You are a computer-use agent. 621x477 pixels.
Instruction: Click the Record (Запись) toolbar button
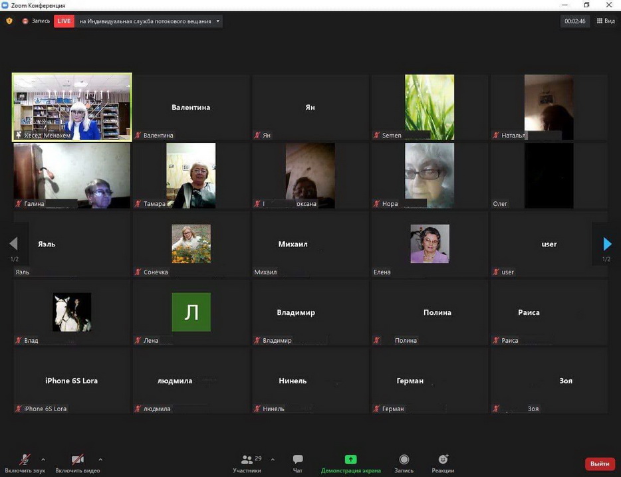(404, 463)
